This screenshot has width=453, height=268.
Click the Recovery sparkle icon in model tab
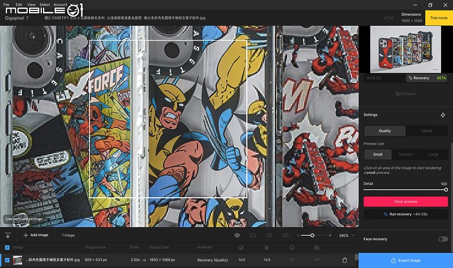[410, 78]
